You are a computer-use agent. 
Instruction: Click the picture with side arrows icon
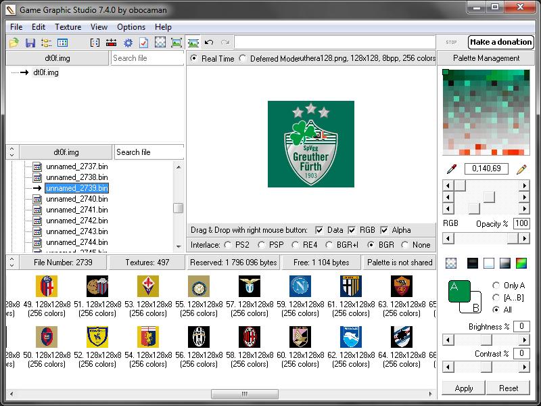point(193,43)
